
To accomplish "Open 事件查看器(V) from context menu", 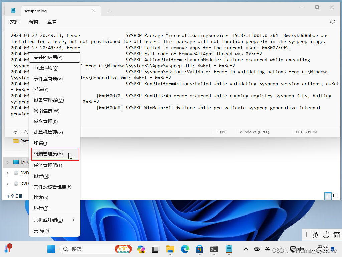I will tap(54, 79).
